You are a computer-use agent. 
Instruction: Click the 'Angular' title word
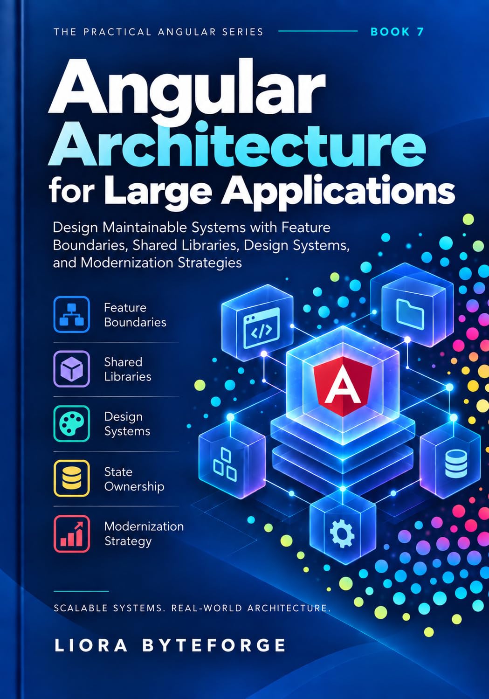tap(187, 92)
